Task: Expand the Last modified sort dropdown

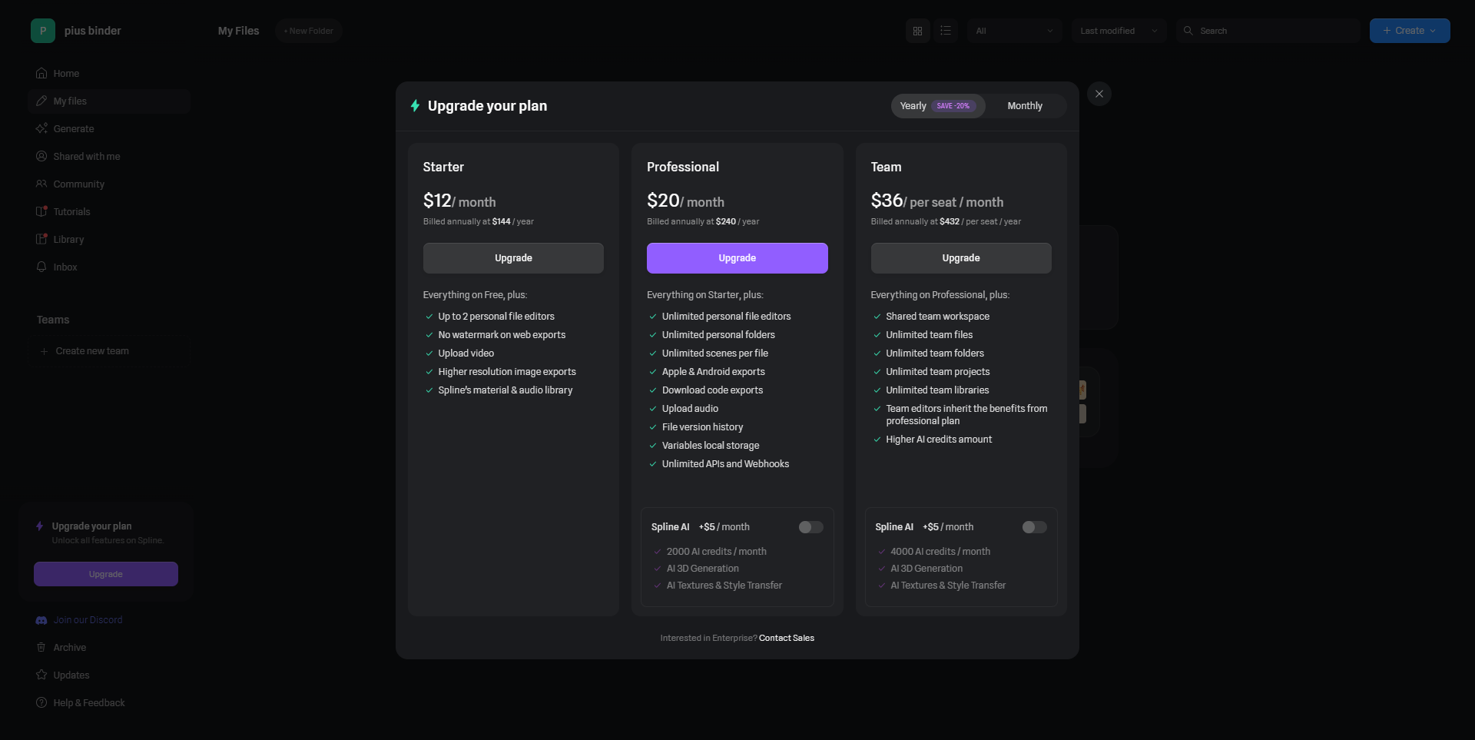Action: pyautogui.click(x=1119, y=31)
